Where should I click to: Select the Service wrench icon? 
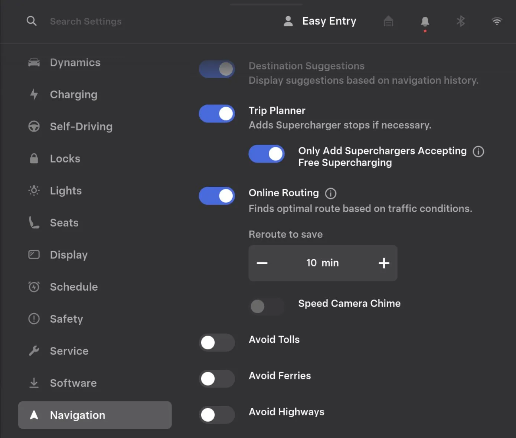point(34,350)
